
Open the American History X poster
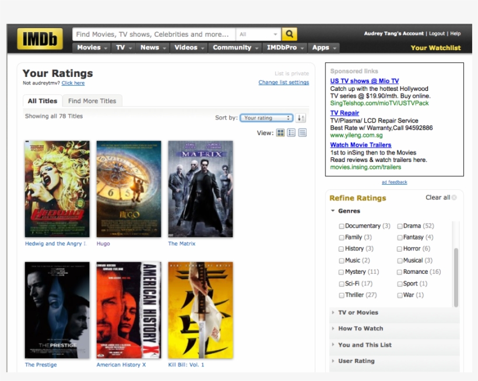[129, 310]
